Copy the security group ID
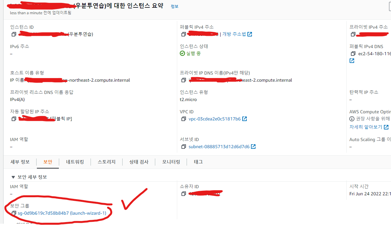 14,213
